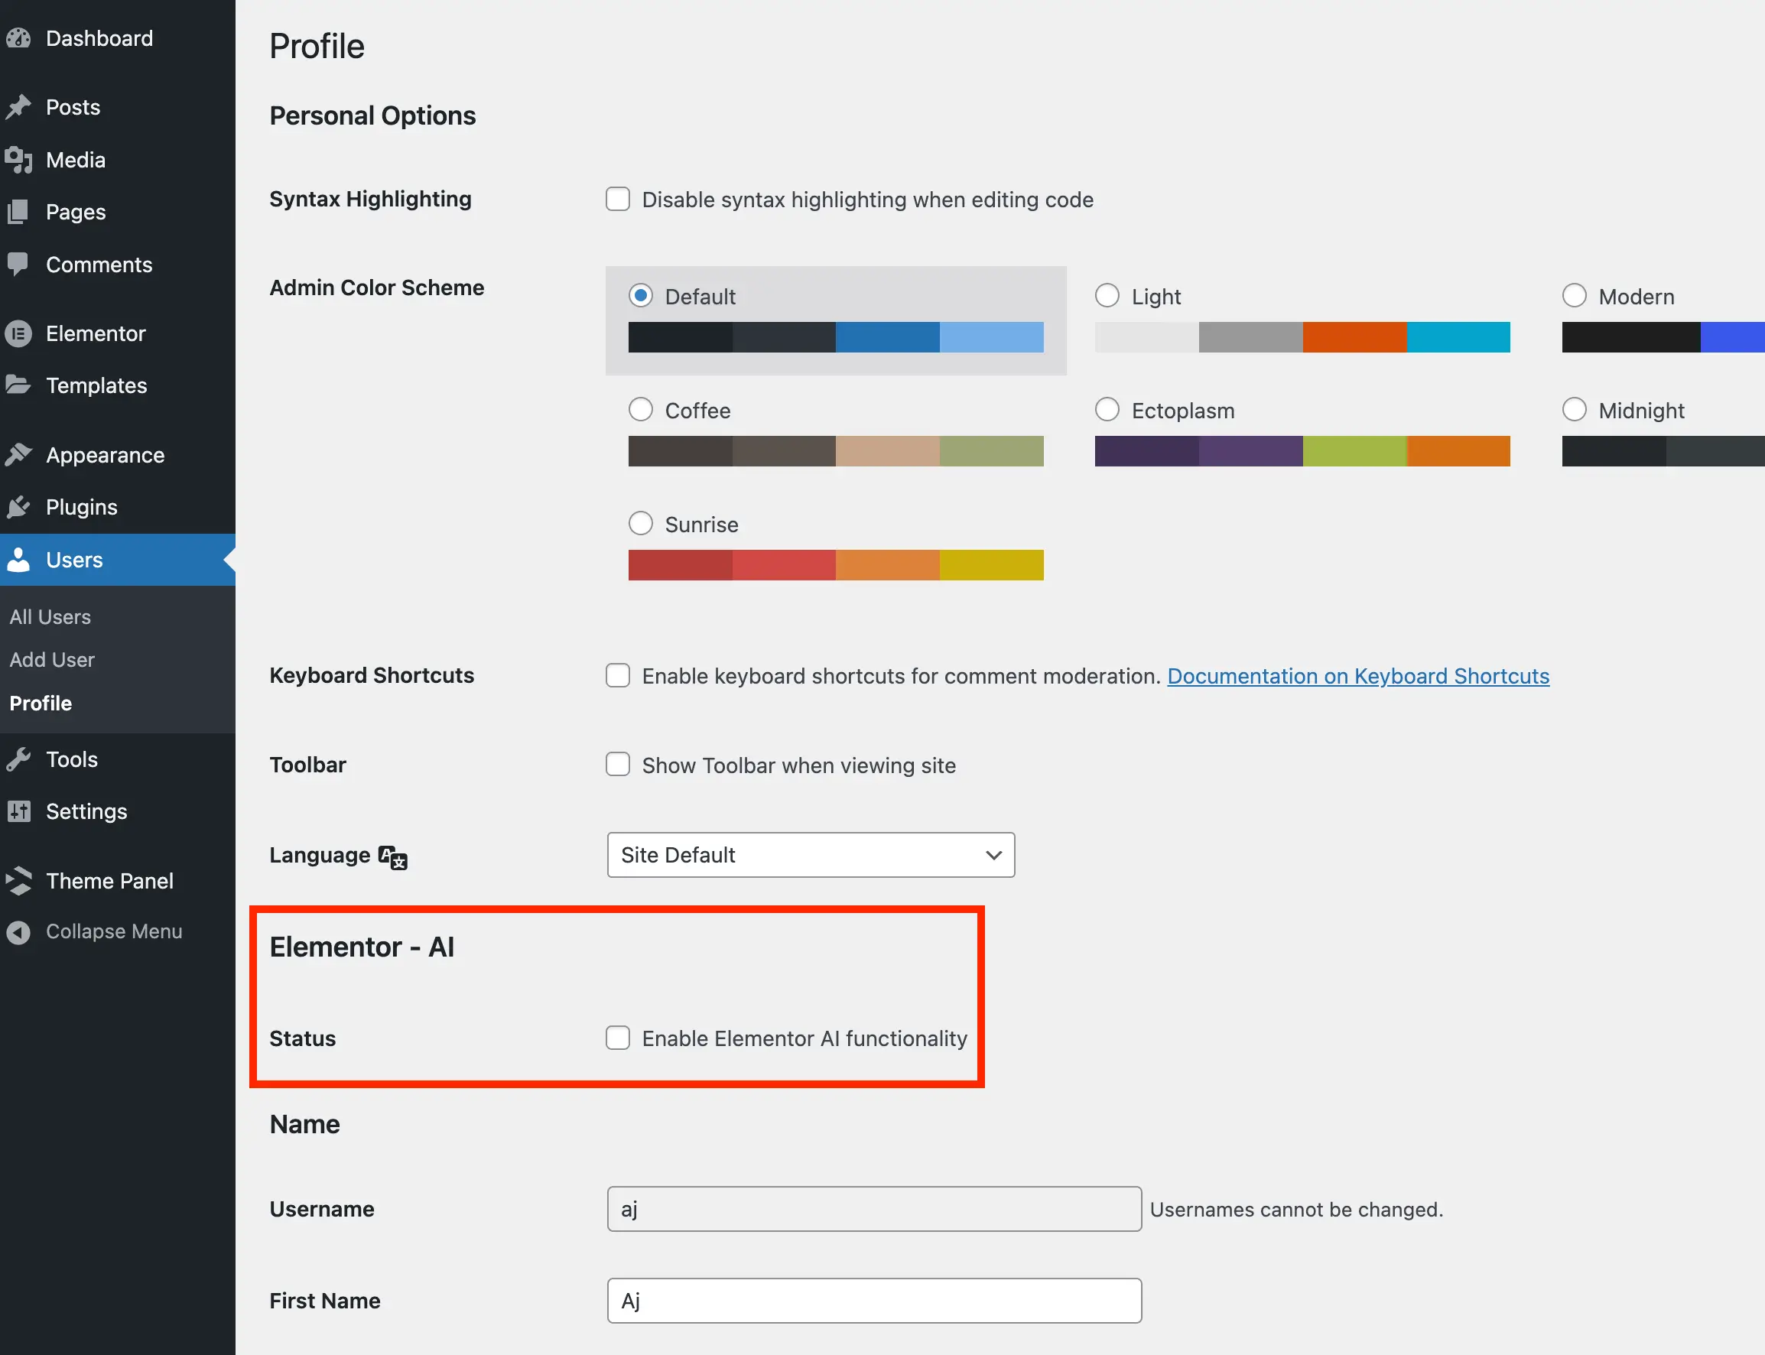Select the Templates folder icon
The width and height of the screenshot is (1765, 1355).
pyautogui.click(x=20, y=385)
